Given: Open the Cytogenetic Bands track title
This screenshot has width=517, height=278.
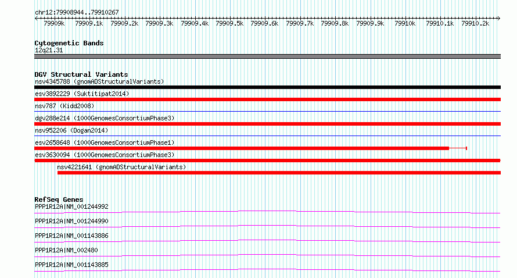Looking at the screenshot, I should 69,43.
